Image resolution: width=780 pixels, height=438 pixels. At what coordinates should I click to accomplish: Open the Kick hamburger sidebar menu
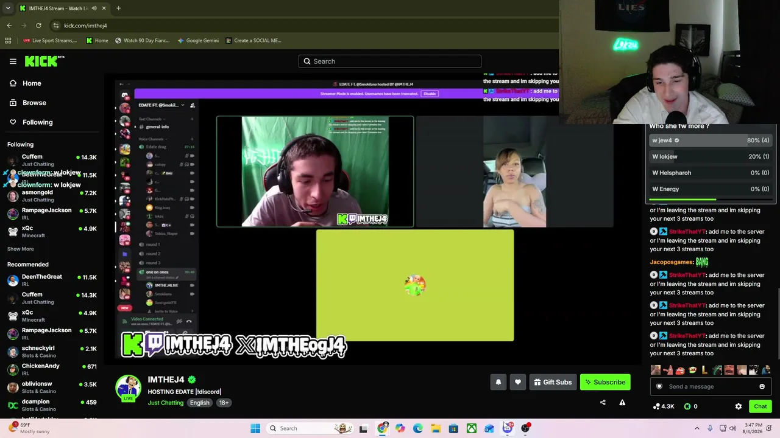coord(13,61)
